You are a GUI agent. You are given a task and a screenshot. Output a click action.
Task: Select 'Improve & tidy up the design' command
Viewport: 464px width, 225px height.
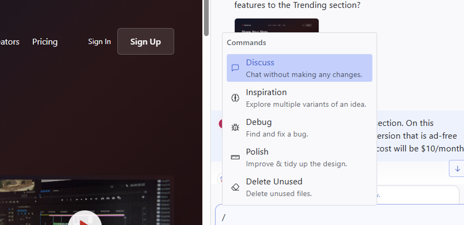[x=296, y=164]
